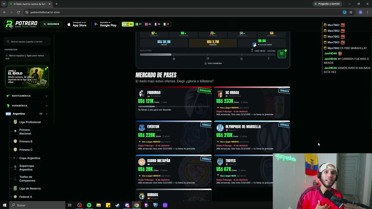Click the Isidro Metapán club crest
372x209 pixels.
point(142,162)
